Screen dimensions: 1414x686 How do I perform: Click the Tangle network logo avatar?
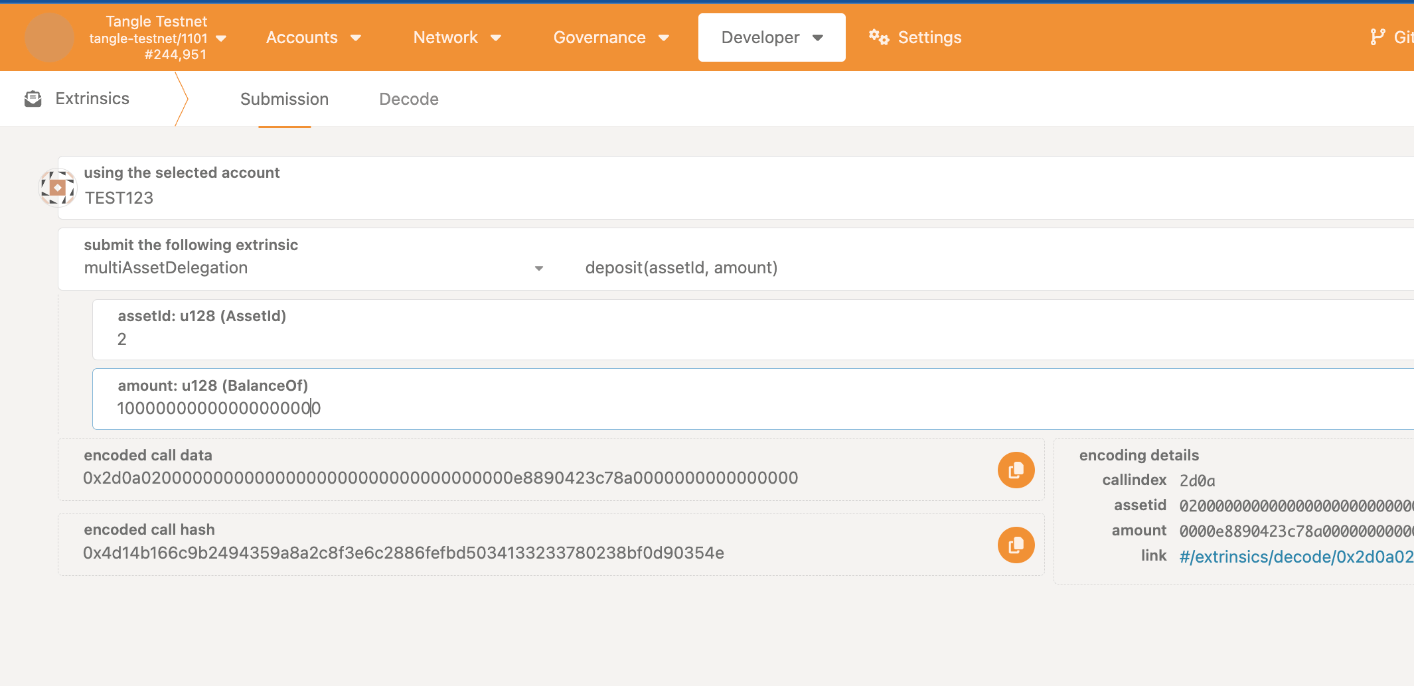coord(48,37)
